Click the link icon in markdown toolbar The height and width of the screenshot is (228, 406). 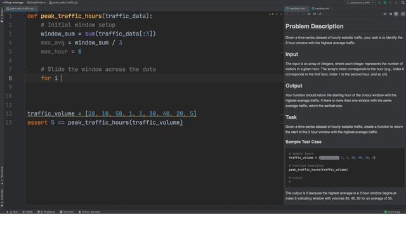tap(320, 14)
